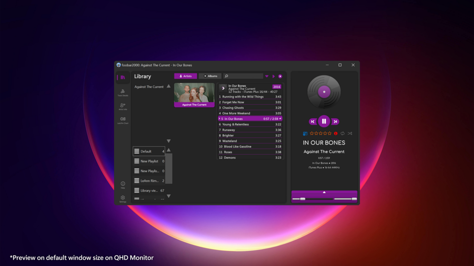Adjust the volume slider
Viewport: 474px width, 266px height.
point(345,199)
